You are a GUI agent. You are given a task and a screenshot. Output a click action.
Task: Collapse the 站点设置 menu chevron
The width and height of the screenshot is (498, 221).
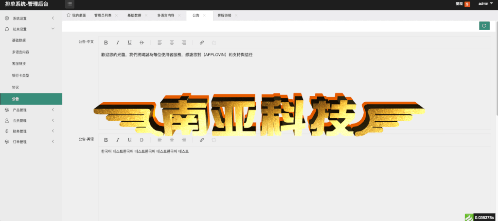pyautogui.click(x=53, y=29)
